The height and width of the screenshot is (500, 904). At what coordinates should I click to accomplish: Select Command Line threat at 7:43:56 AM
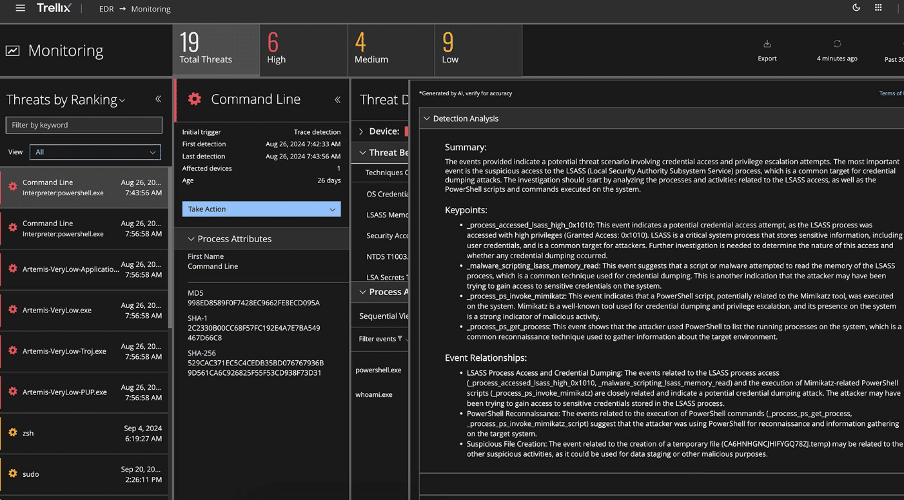tap(84, 187)
